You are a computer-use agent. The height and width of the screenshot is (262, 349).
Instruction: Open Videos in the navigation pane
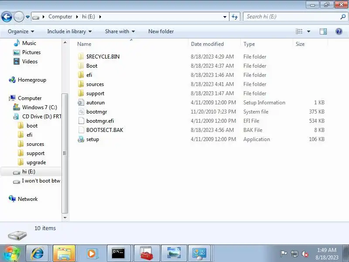(x=30, y=62)
